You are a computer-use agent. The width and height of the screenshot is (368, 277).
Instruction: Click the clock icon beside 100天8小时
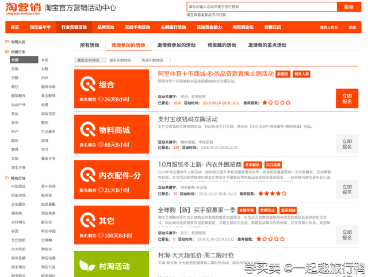101,235
